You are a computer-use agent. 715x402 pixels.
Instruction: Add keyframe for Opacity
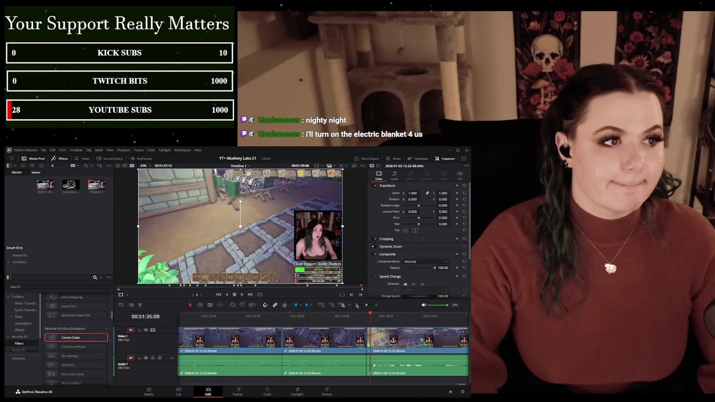[x=457, y=268]
